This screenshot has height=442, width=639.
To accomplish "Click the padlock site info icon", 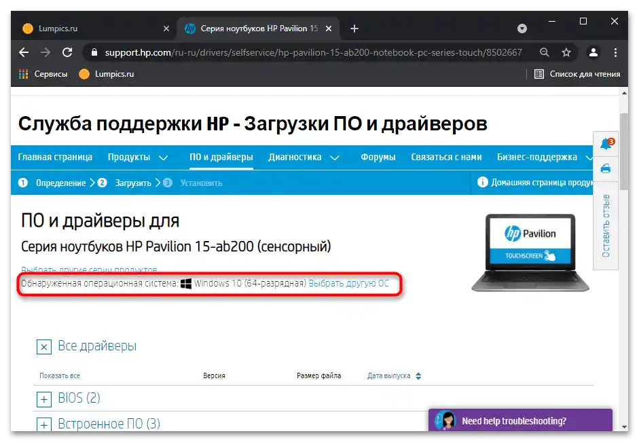I will pos(94,52).
